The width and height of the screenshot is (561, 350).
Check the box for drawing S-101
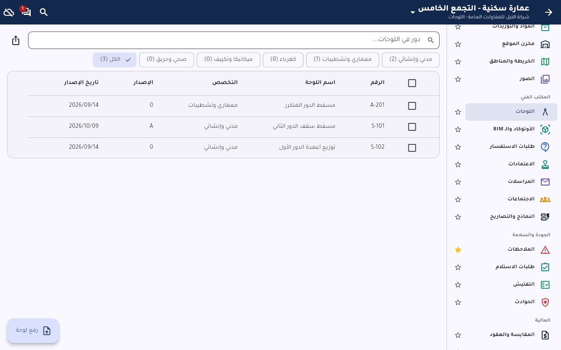(x=412, y=127)
